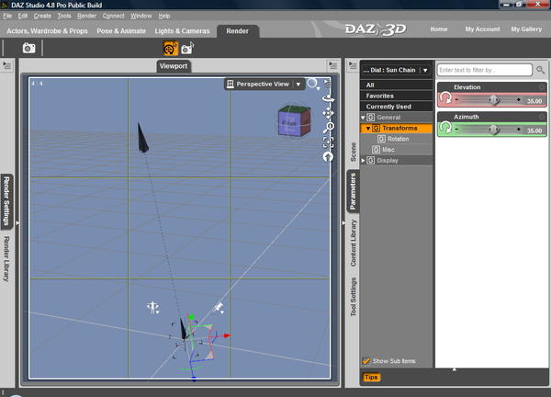
Task: Expand the Tips area with the triangle handle
Action: pos(455,369)
